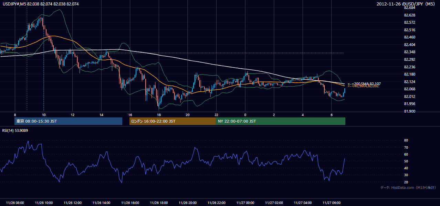Click time label 11/26 22:00
This screenshot has width=440, height=206.
coord(216,203)
